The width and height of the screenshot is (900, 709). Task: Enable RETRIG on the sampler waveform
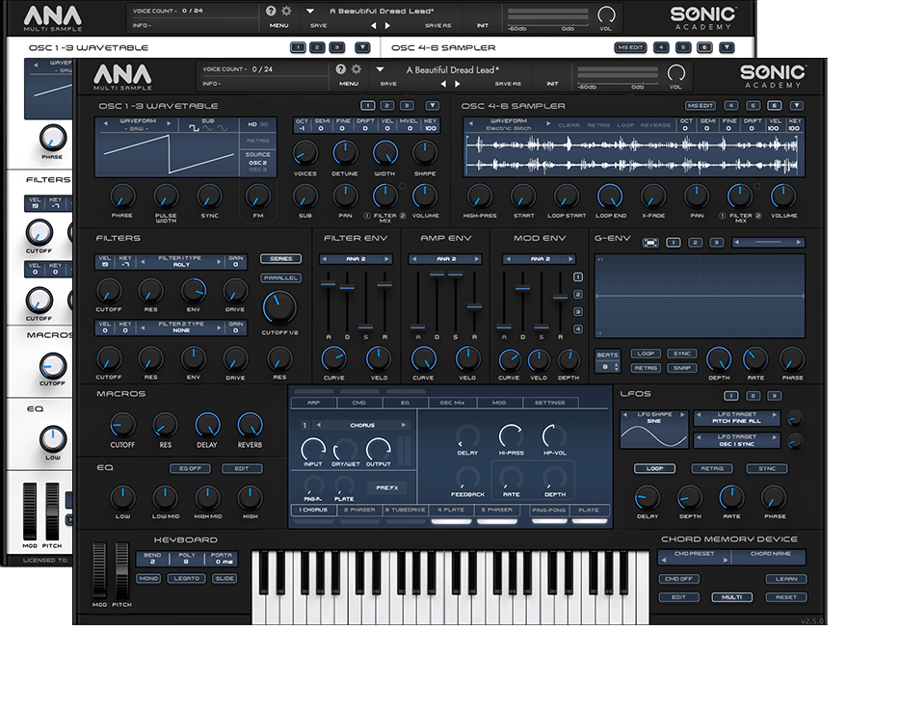598,123
